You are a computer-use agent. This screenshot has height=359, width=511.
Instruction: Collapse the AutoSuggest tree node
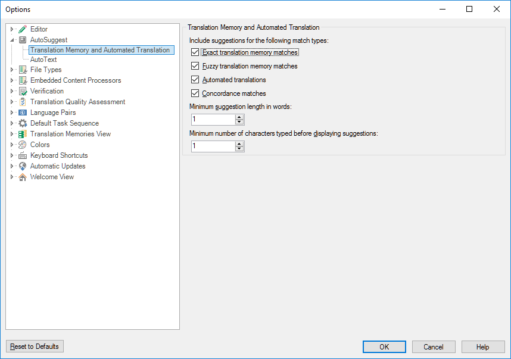[x=12, y=40]
